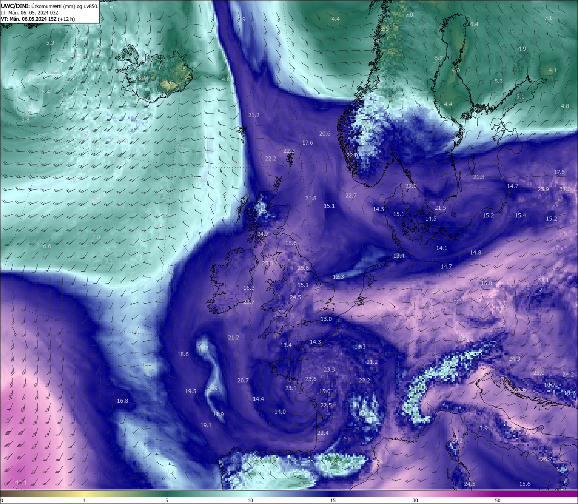578x504 pixels.
Task: Click the UWC/DINI title line in the legend box
Action: [50, 6]
